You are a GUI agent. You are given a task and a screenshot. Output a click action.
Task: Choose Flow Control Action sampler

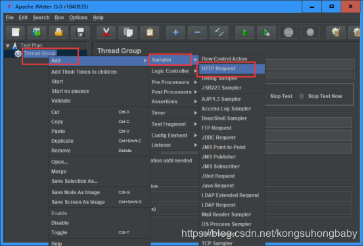click(232, 59)
